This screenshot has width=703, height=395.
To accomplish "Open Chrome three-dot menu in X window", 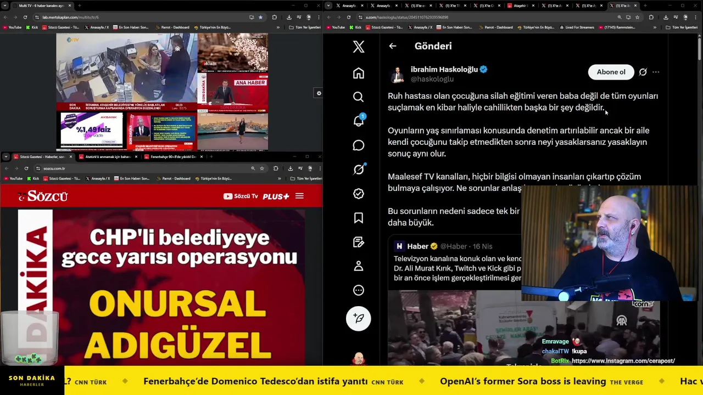I will (696, 17).
